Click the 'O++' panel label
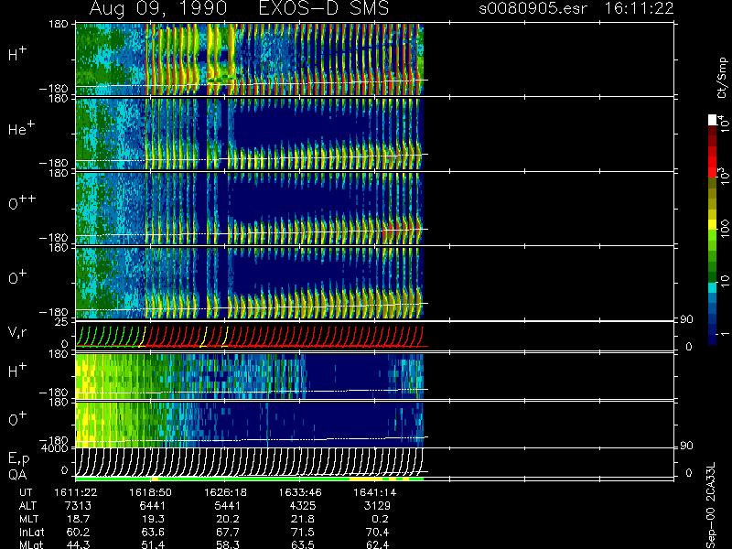 pos(21,202)
